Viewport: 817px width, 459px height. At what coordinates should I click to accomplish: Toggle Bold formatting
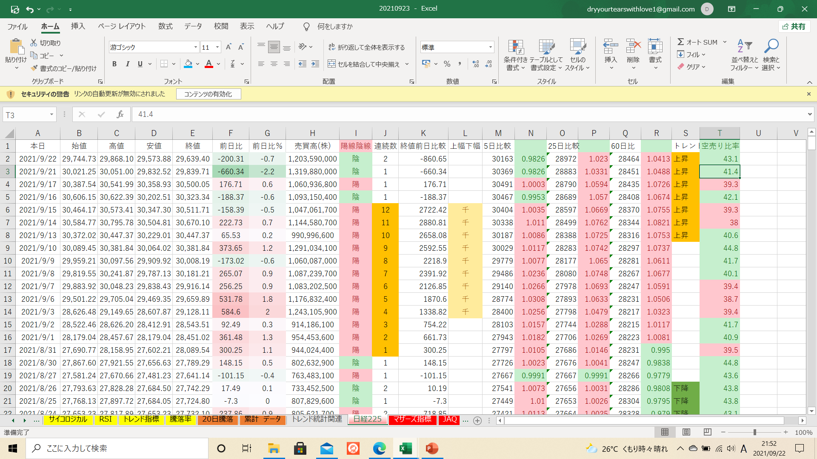point(114,64)
